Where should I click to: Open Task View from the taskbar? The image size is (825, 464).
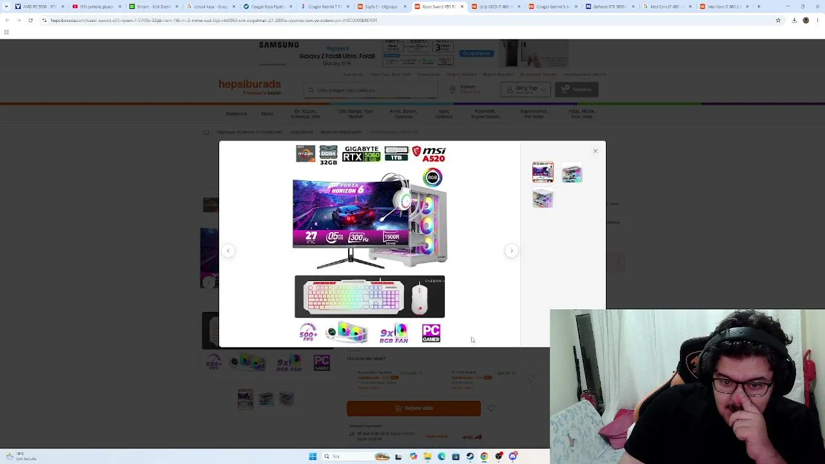tap(398, 456)
